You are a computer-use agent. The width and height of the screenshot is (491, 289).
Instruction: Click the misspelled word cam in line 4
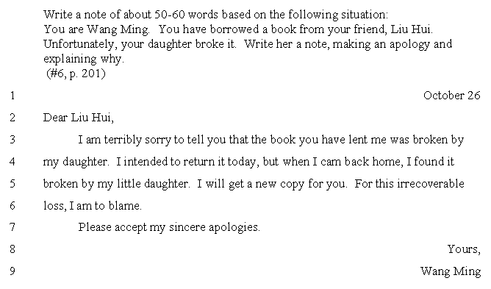point(331,162)
